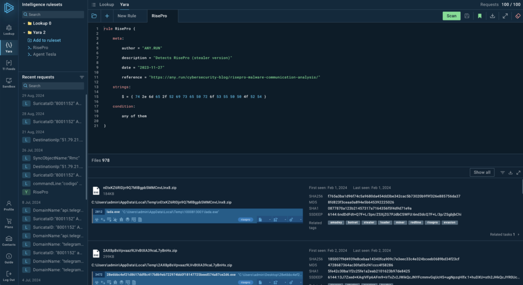This screenshot has height=285, width=523.
Task: Collapse the Lookup 0 ruleset folder
Action: point(24,23)
